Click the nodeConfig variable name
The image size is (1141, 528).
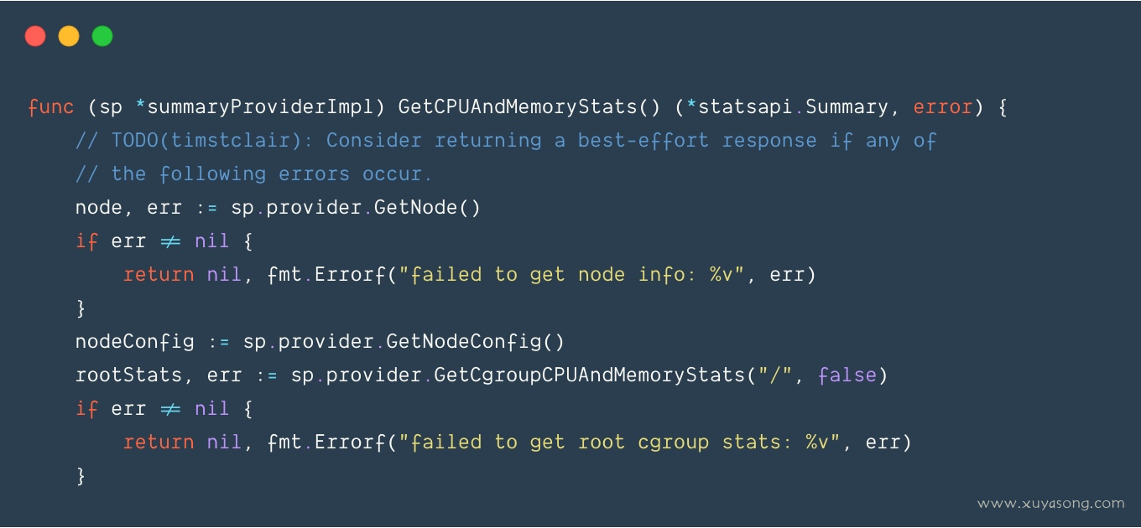134,342
